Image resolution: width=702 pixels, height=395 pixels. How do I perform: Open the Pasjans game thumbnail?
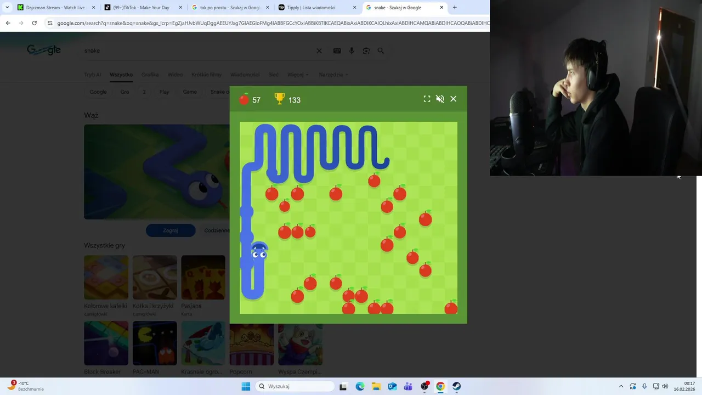[203, 277]
